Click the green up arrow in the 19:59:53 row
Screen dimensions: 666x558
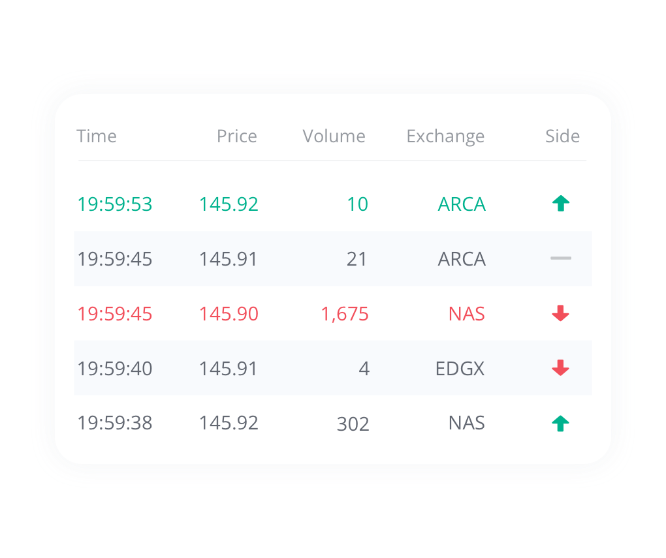click(x=561, y=204)
